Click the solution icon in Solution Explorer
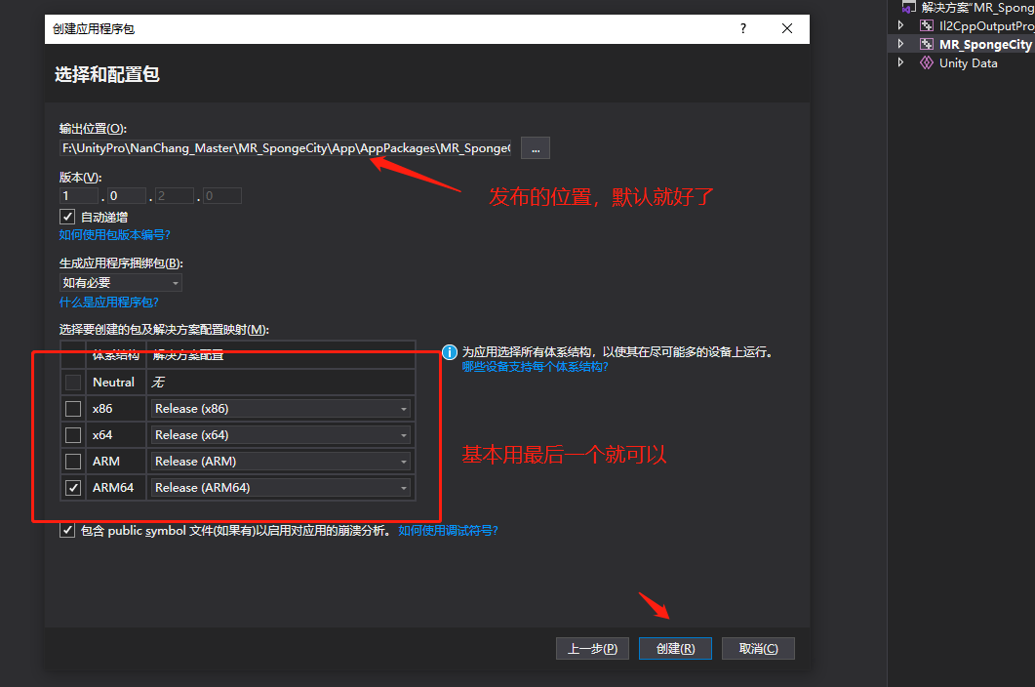This screenshot has height=687, width=1035. 909,7
